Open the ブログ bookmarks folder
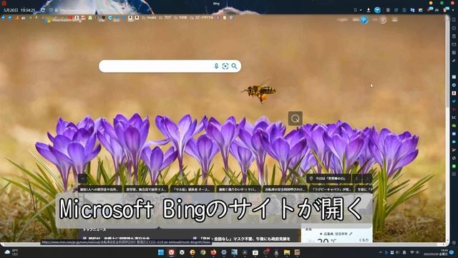Viewport: 458px width, 258px height. pos(165,17)
